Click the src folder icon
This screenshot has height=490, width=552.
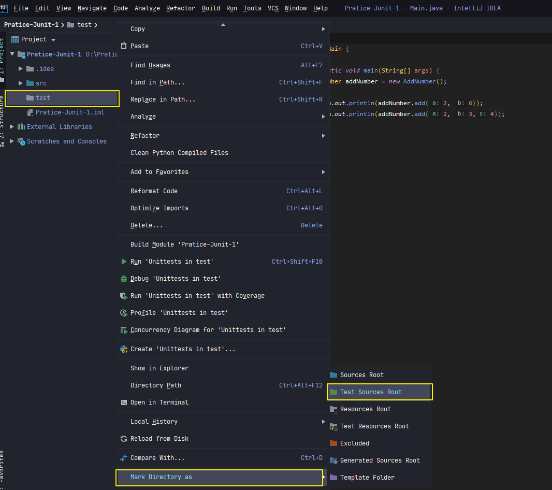30,83
